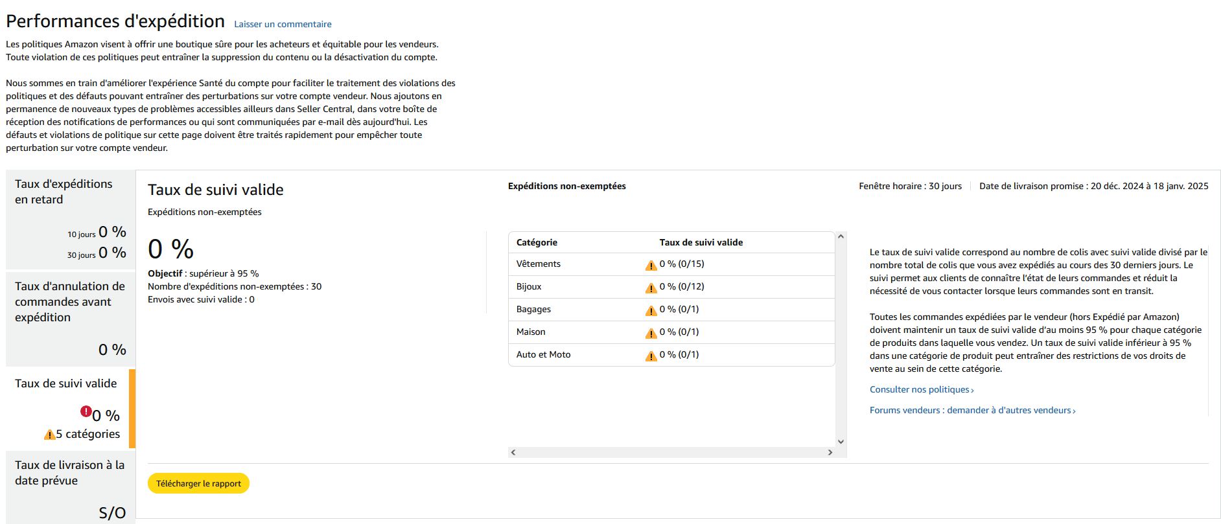The height and width of the screenshot is (524, 1221).
Task: Click the 0 % value in the Bagages row
Action: pyautogui.click(x=679, y=309)
